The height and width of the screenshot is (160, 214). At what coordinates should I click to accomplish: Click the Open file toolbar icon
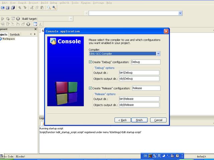[x=3, y=8]
